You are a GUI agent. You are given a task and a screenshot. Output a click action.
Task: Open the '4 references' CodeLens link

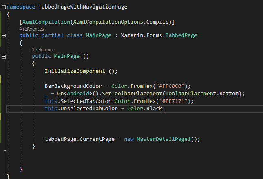31,29
